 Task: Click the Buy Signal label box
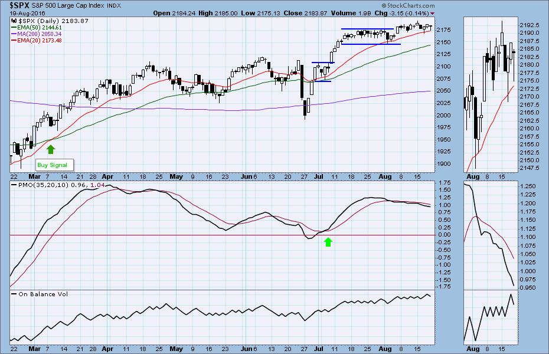pos(52,165)
